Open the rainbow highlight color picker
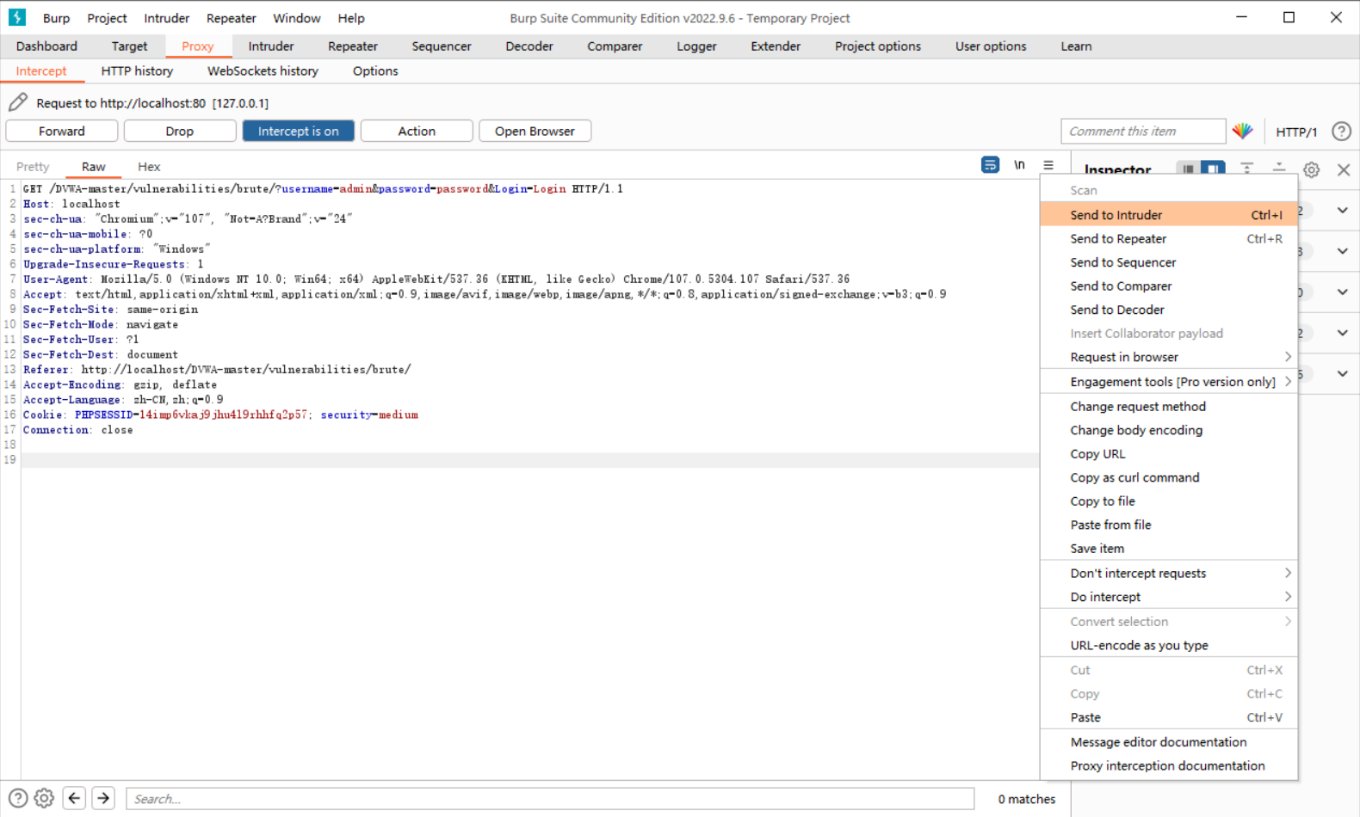Screen dimensions: 1360x817 coord(1242,132)
